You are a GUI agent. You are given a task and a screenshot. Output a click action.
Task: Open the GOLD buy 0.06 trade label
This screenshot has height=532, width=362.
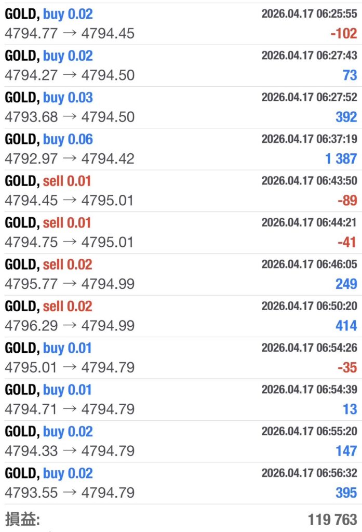coord(49,139)
